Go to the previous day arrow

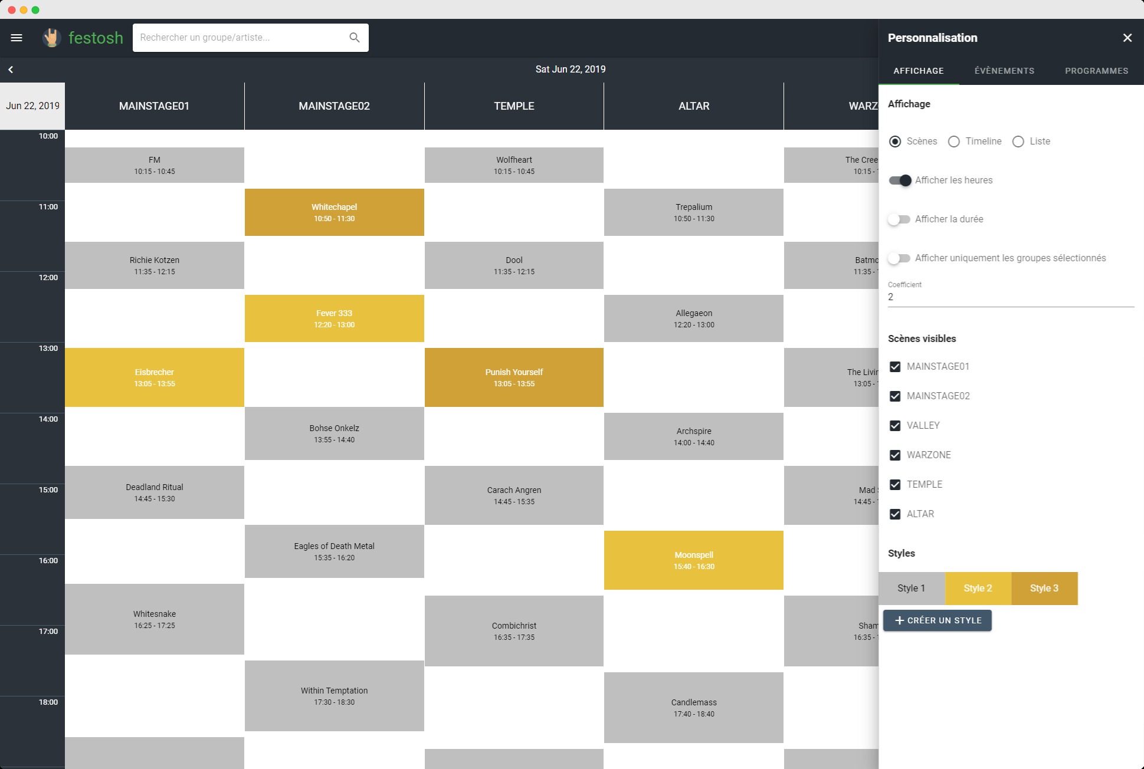pos(11,70)
